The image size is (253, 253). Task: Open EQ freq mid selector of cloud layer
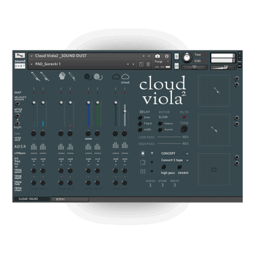(125, 159)
